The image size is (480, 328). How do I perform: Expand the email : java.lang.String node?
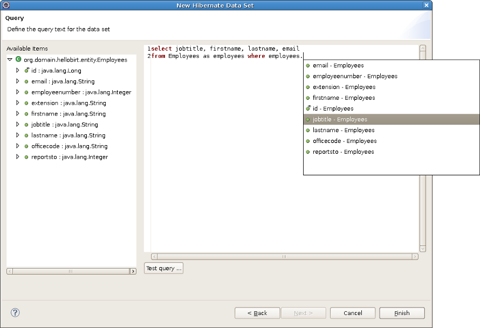click(17, 81)
